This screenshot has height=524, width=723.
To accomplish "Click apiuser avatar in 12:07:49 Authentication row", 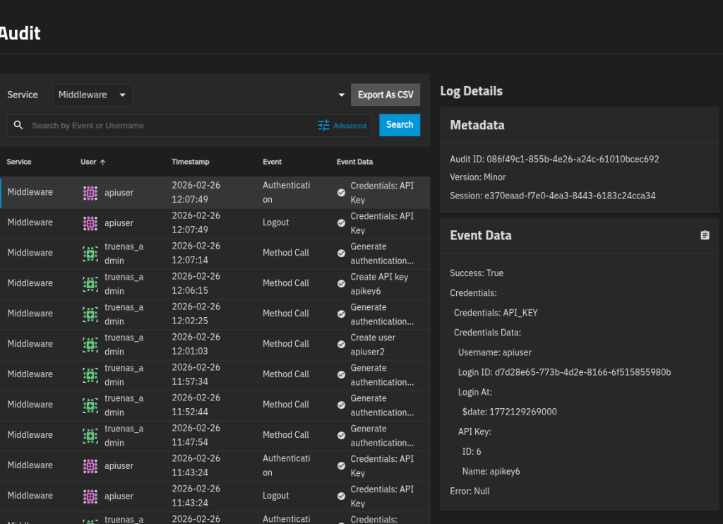I will [x=90, y=193].
